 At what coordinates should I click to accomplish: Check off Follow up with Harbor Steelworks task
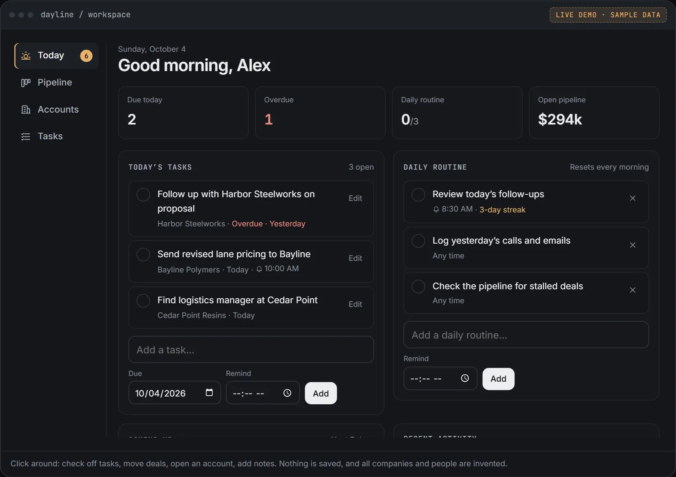point(143,195)
